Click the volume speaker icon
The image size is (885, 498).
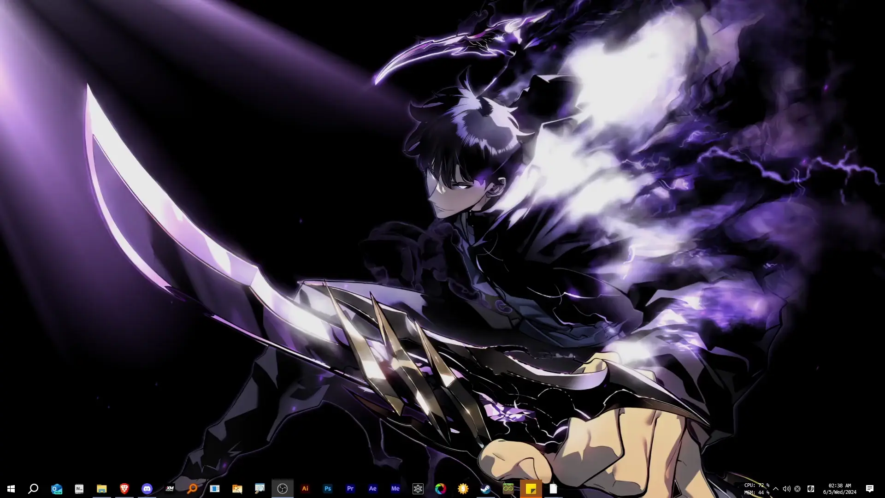click(x=786, y=489)
